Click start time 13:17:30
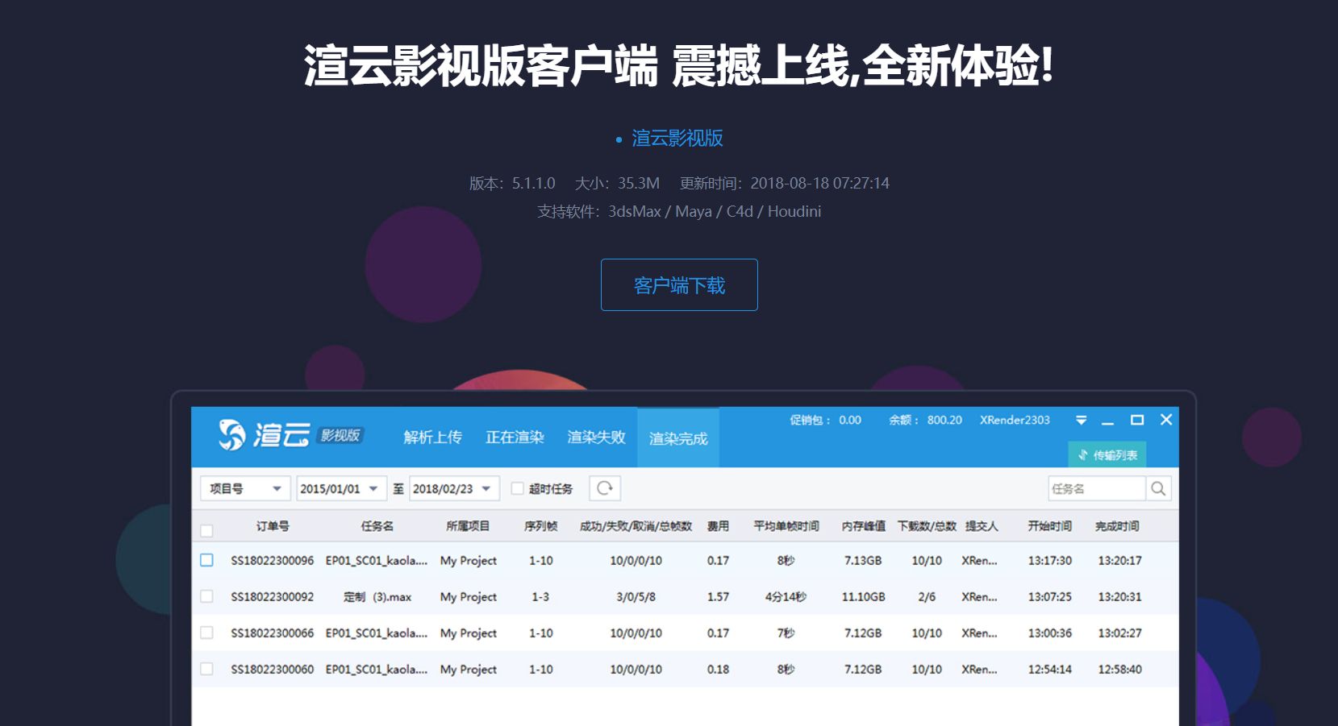 1049,560
